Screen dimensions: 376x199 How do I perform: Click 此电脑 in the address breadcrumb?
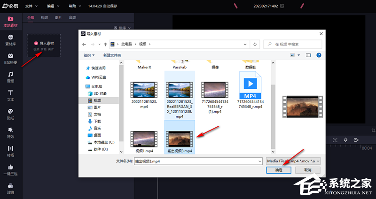tap(126, 44)
